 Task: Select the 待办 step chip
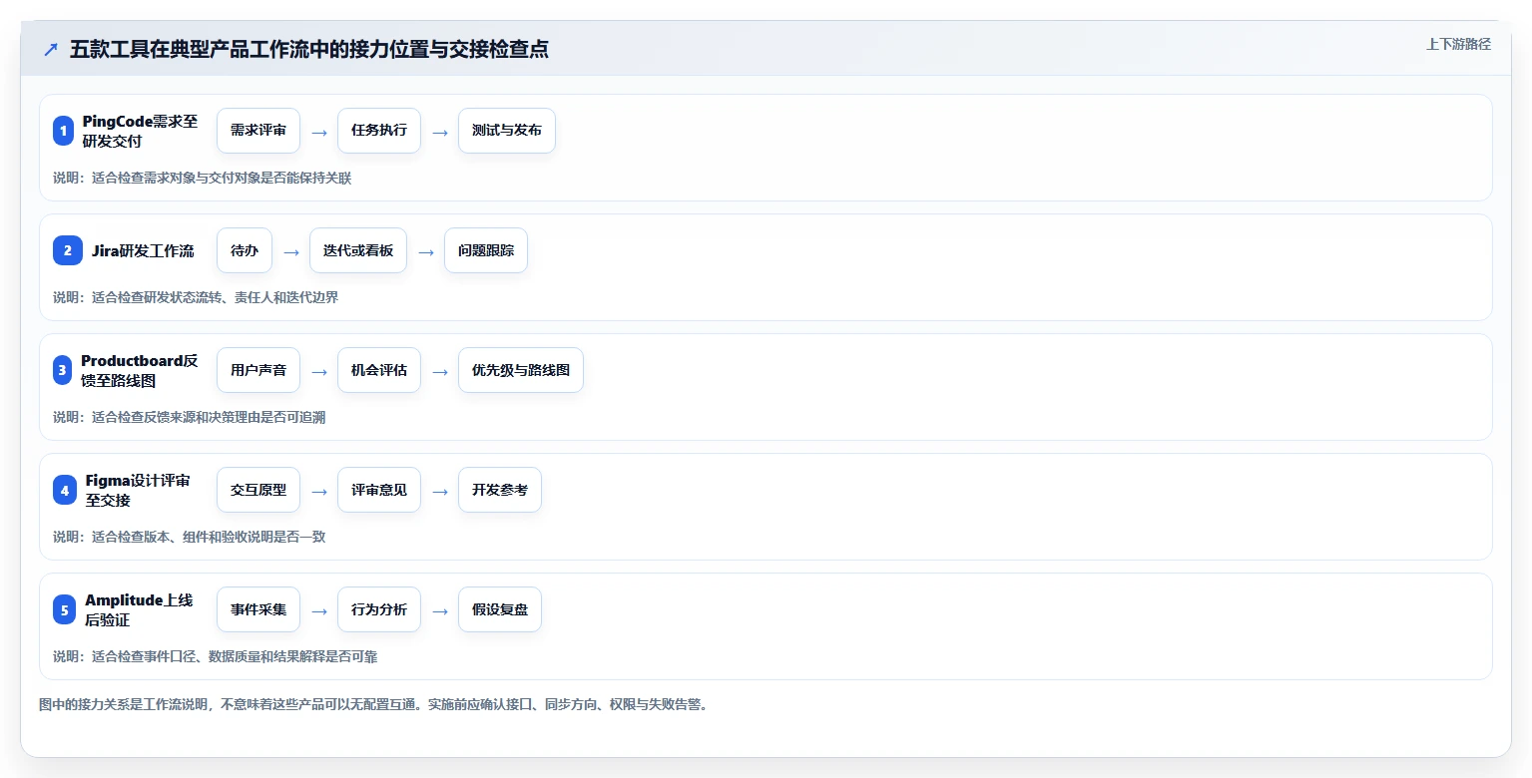pyautogui.click(x=245, y=250)
